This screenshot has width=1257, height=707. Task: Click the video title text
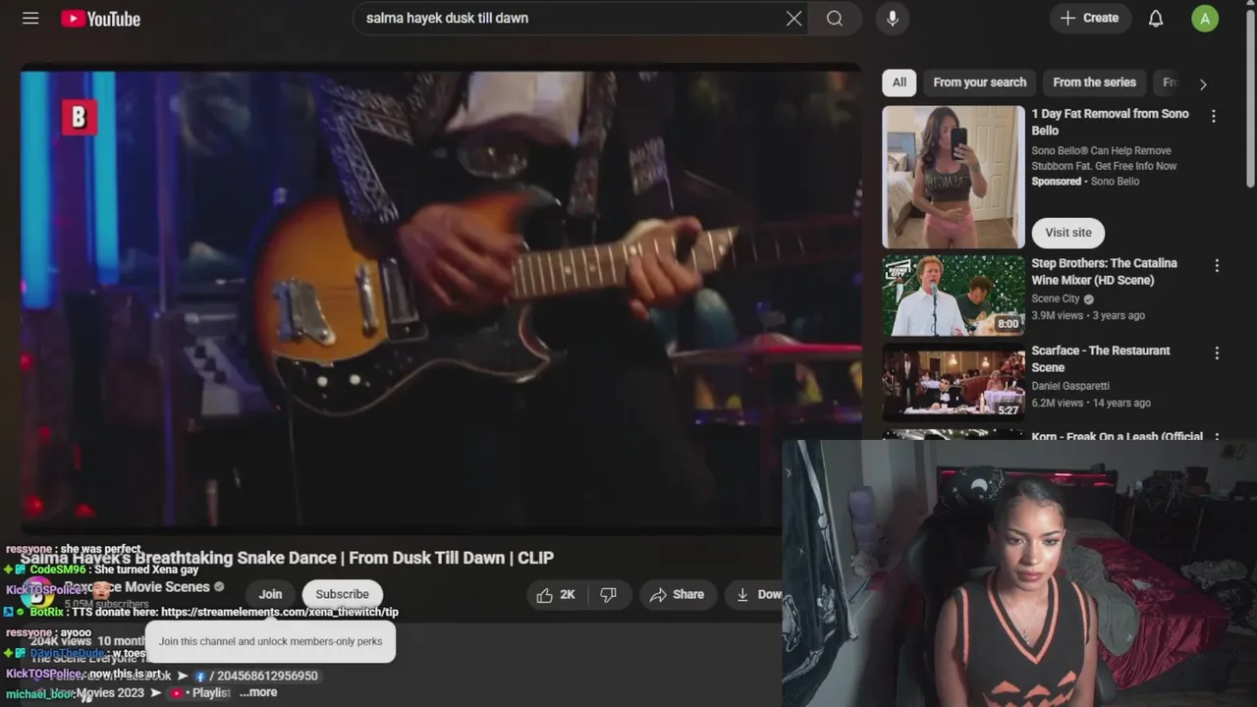tap(287, 558)
